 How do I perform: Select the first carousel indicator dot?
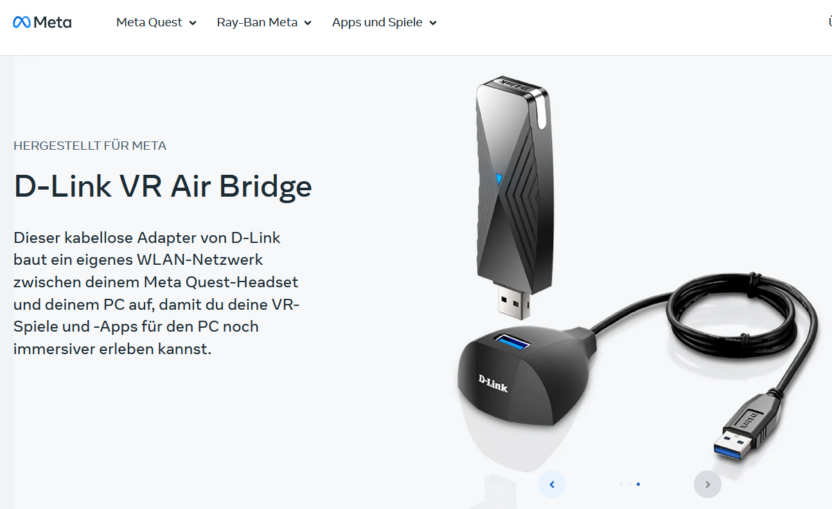(x=621, y=484)
